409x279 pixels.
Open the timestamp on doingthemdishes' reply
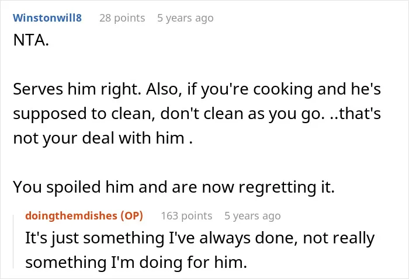(252, 216)
